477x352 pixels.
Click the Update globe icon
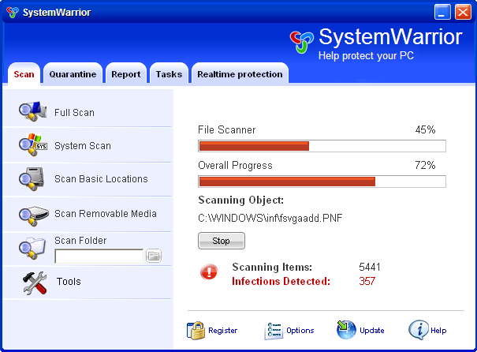[x=346, y=330]
